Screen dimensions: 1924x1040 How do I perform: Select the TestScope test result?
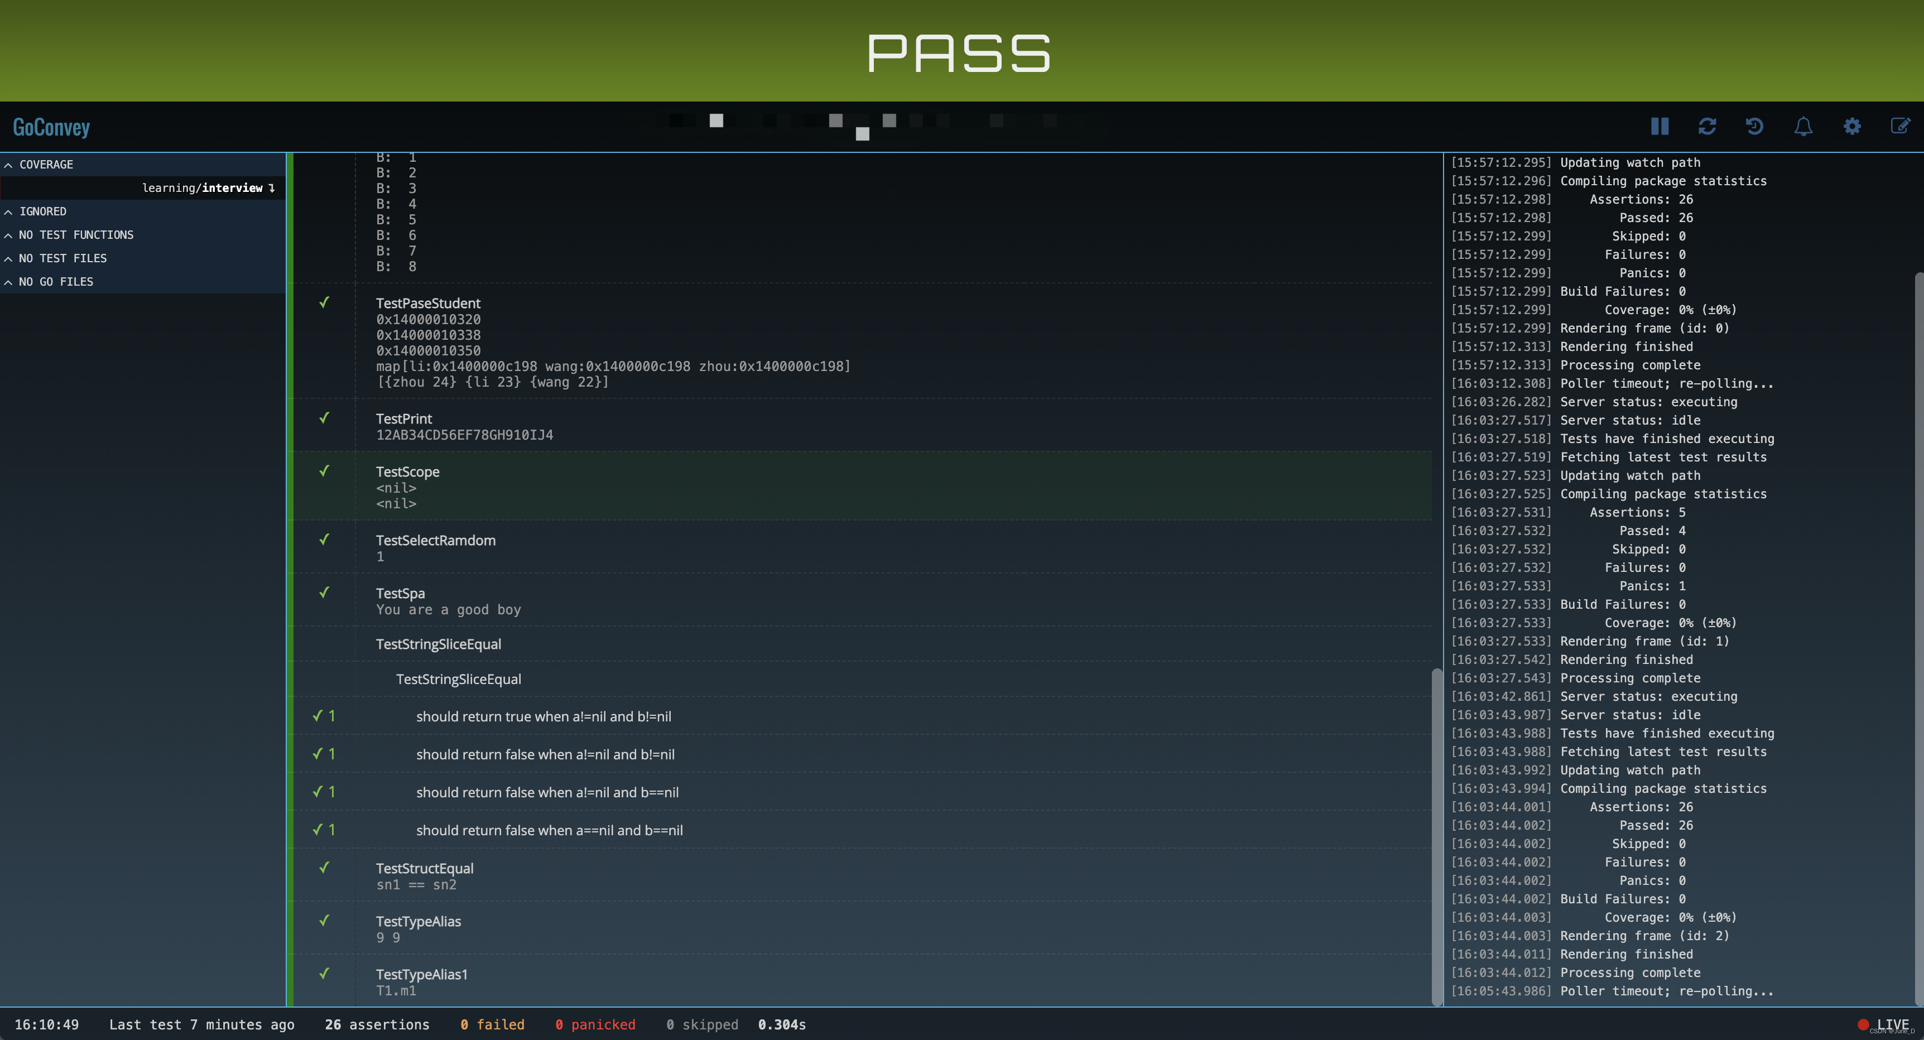pyautogui.click(x=408, y=472)
